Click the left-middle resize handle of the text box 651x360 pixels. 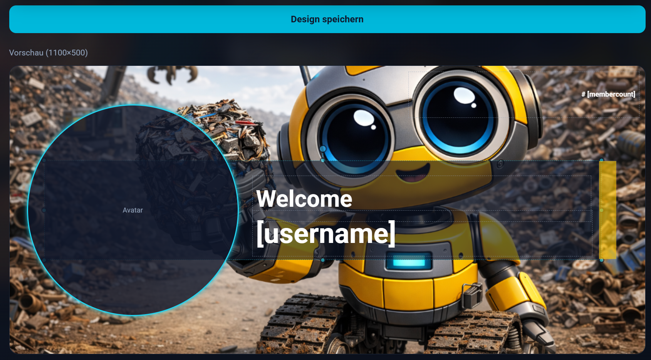point(323,211)
